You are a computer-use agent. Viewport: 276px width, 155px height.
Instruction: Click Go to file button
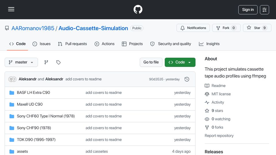[151, 62]
